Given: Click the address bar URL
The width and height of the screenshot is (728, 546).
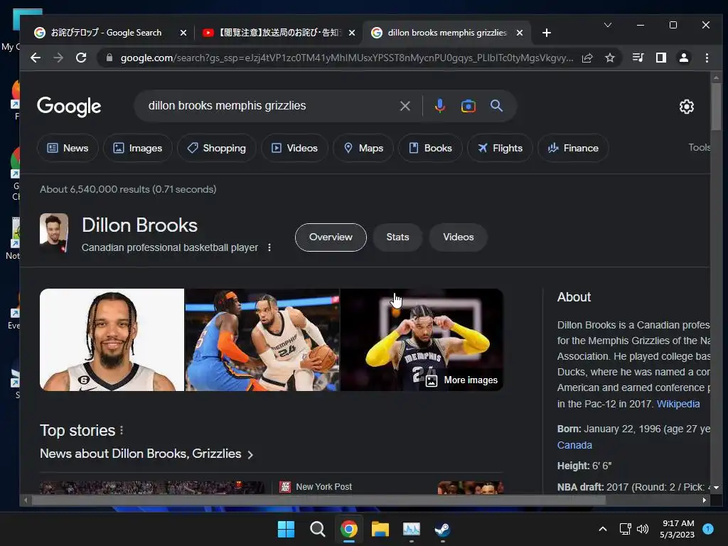Looking at the screenshot, I should [x=346, y=58].
